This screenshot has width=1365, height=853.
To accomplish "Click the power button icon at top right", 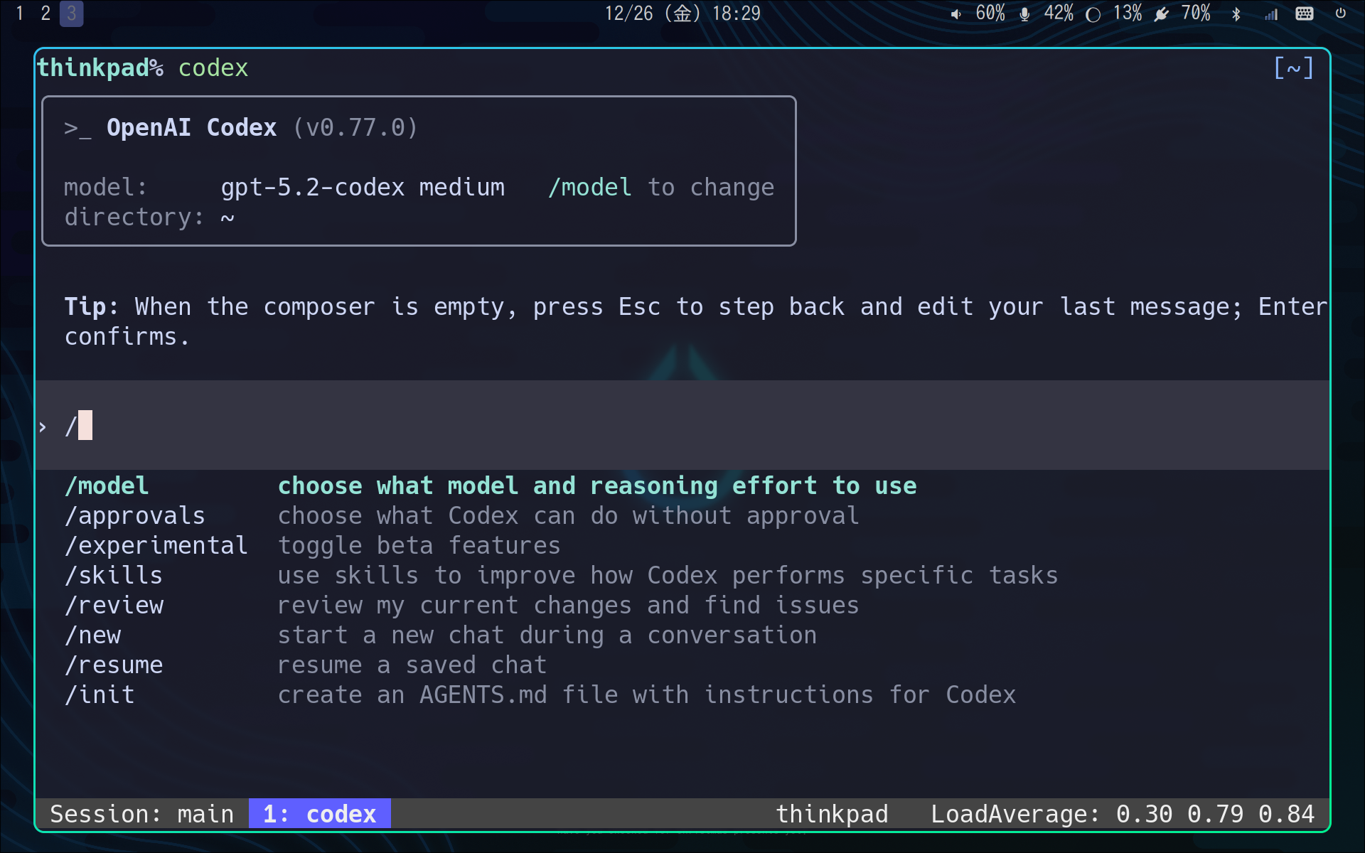I will click(1339, 14).
